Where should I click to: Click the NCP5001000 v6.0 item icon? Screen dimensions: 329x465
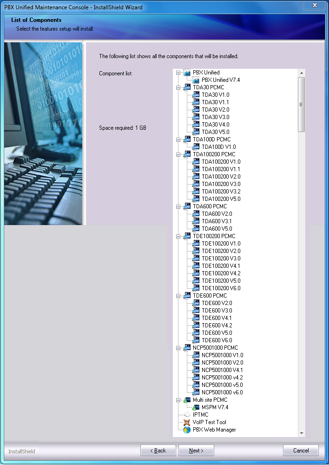pyautogui.click(x=196, y=392)
